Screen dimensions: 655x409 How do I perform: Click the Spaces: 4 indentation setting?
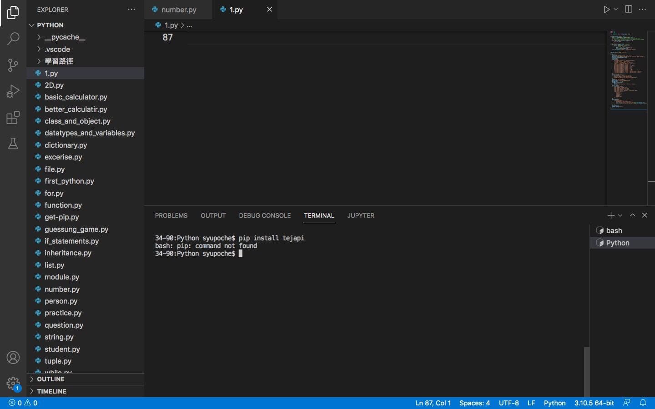474,403
